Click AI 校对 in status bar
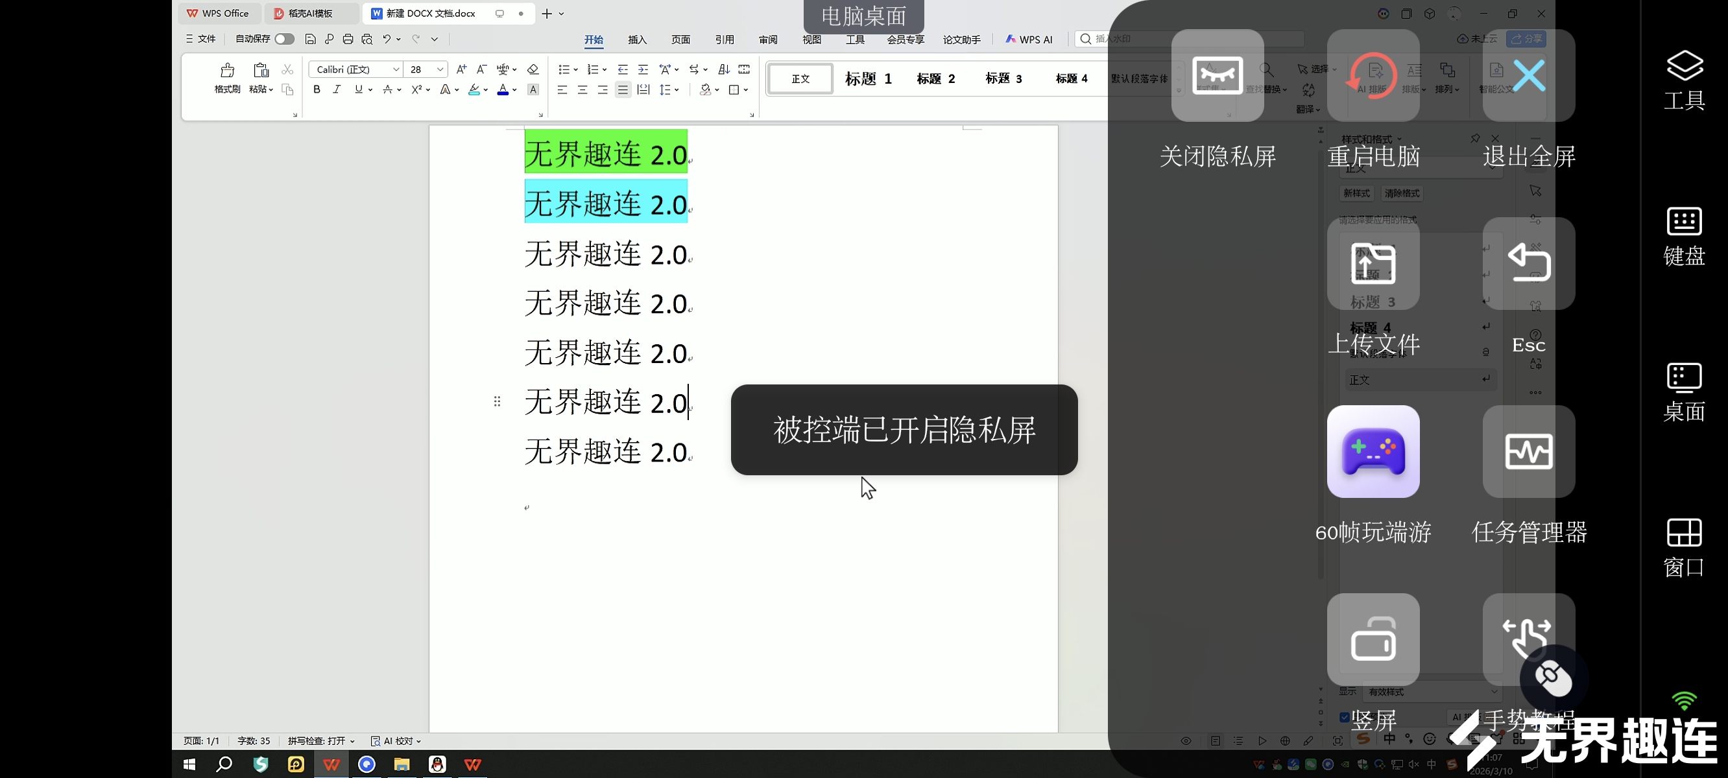Viewport: 1728px width, 778px height. [396, 740]
